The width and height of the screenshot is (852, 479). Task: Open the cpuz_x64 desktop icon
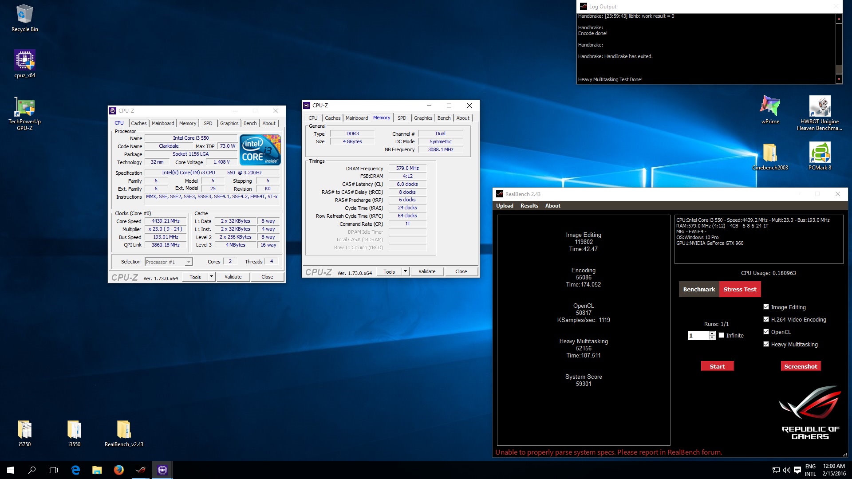[x=24, y=64]
